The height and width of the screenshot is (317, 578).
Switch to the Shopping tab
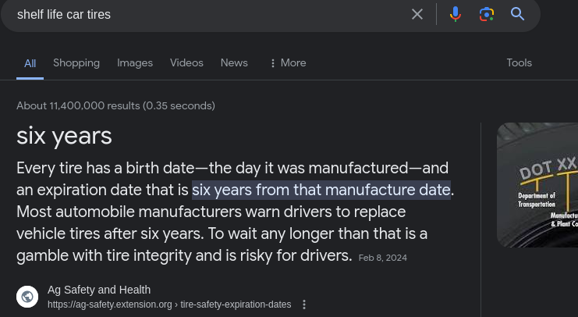click(76, 62)
